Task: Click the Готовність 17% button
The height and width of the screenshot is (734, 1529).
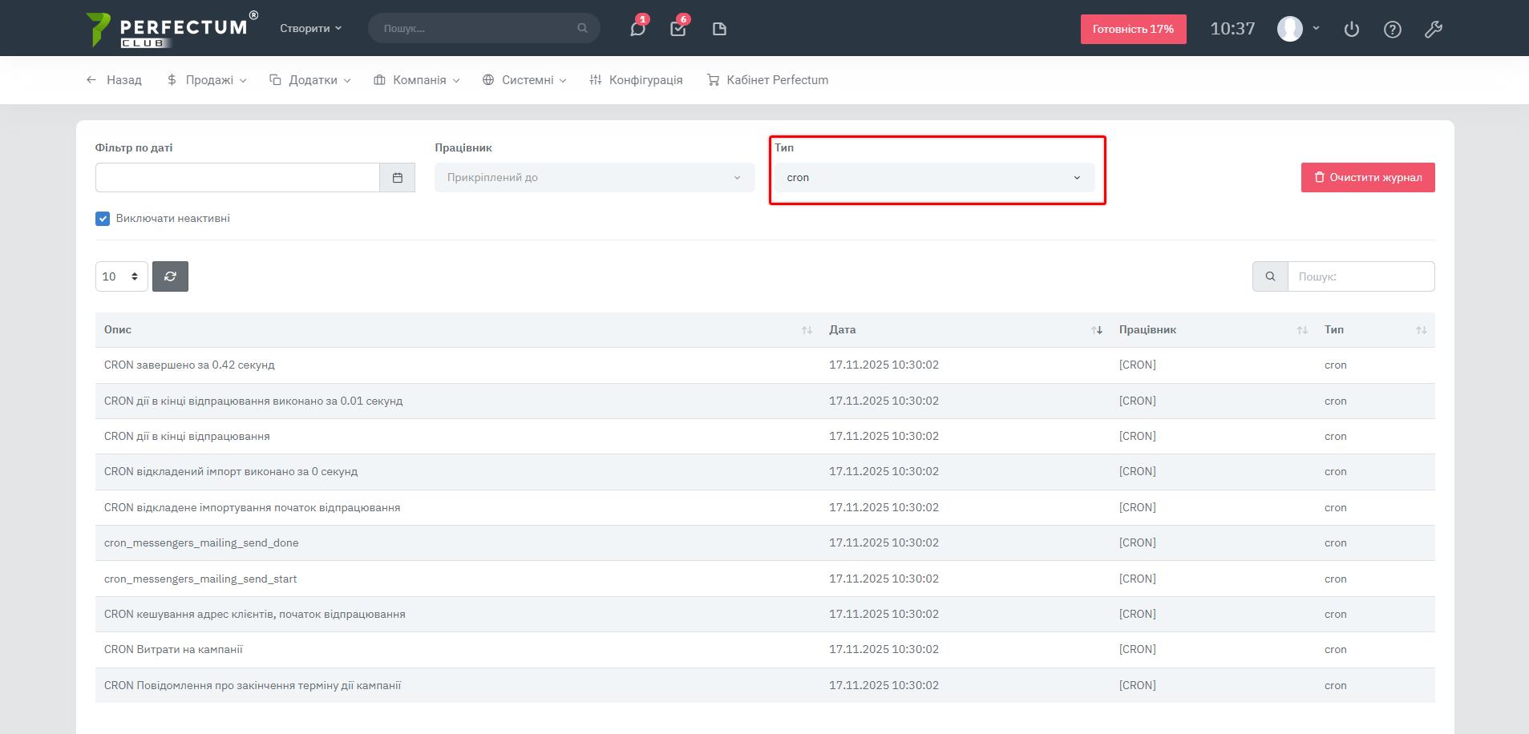Action: tap(1133, 29)
